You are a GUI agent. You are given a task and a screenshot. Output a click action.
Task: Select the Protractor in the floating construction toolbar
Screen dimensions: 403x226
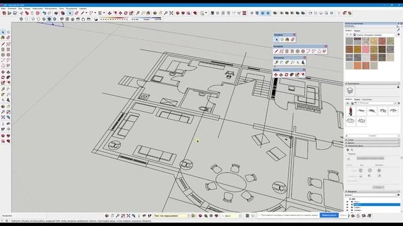click(x=287, y=63)
